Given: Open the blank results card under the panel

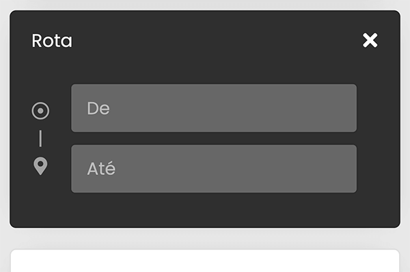Looking at the screenshot, I should click(205, 261).
